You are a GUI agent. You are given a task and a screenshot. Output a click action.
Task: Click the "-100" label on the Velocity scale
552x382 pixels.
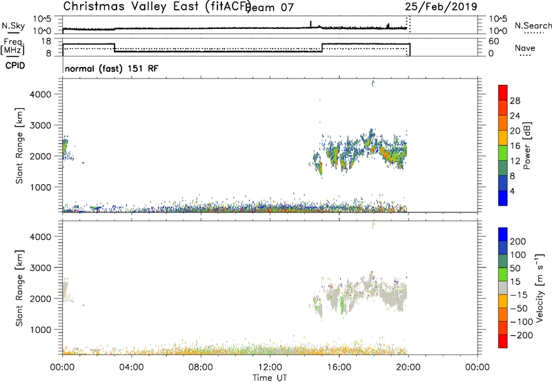(522, 322)
